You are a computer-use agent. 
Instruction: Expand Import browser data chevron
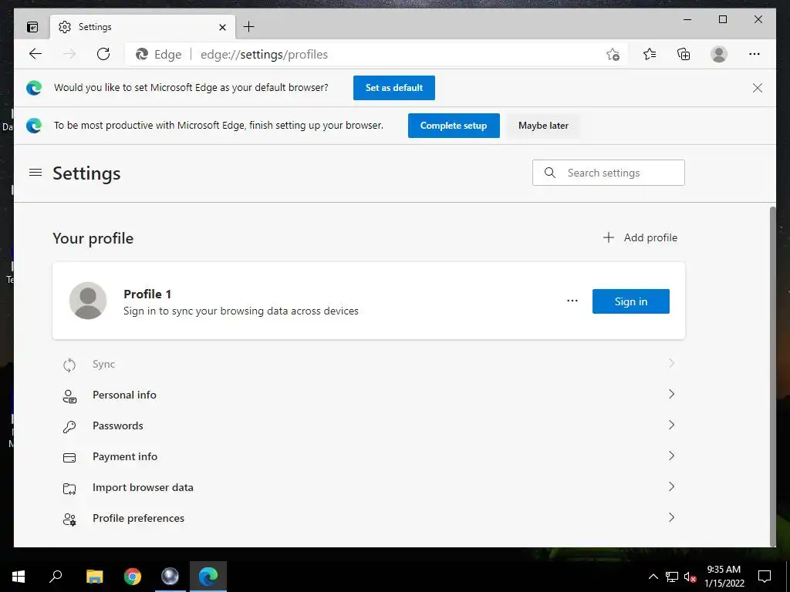(671, 486)
